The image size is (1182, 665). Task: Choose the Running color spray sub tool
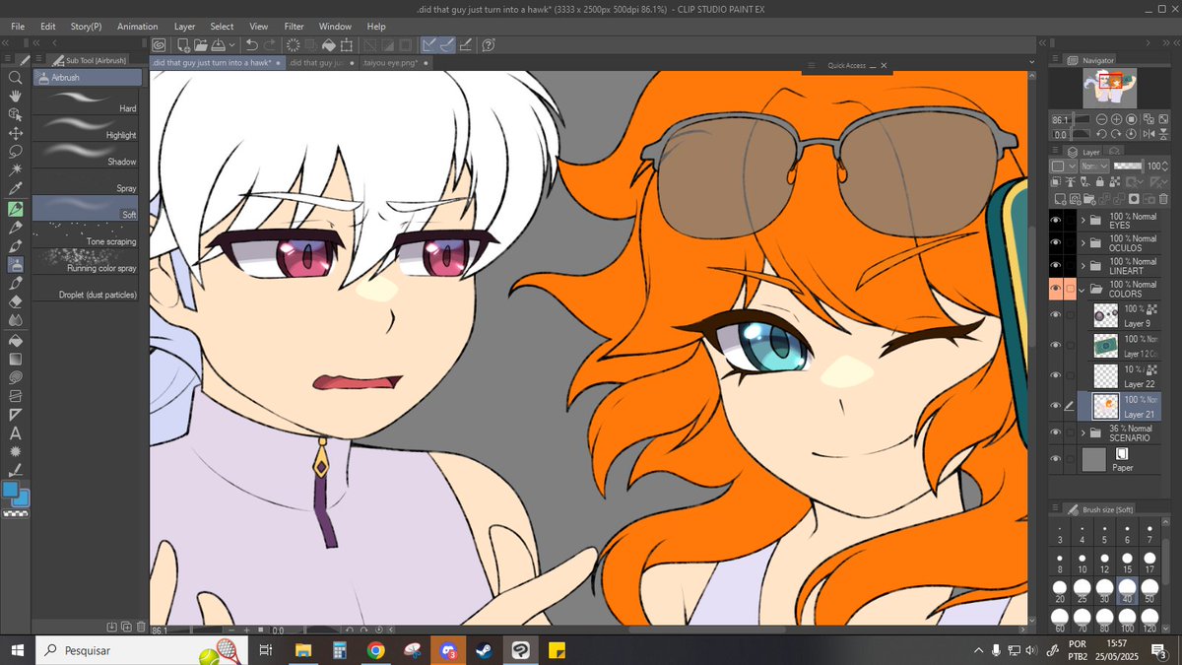88,261
